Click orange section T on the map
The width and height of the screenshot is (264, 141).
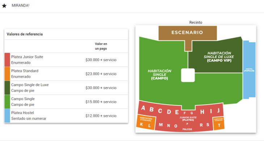pyautogui.click(x=219, y=125)
